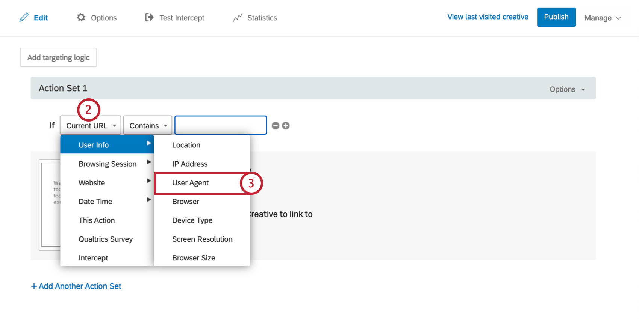Click Add targeting logic button

[x=58, y=57]
